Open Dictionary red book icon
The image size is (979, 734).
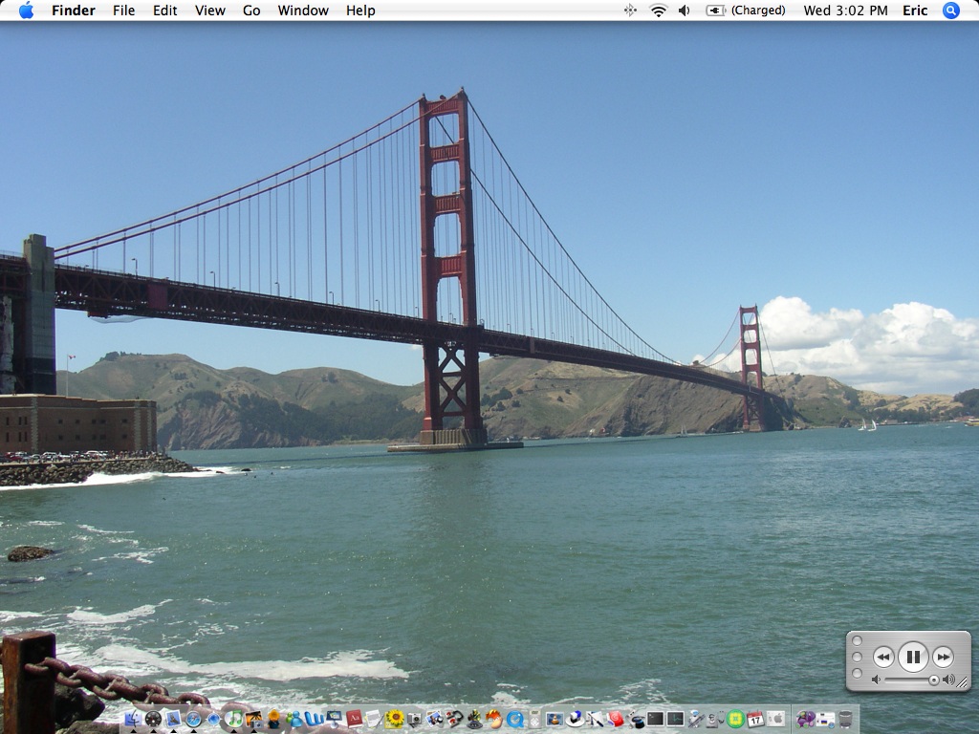coord(354,719)
